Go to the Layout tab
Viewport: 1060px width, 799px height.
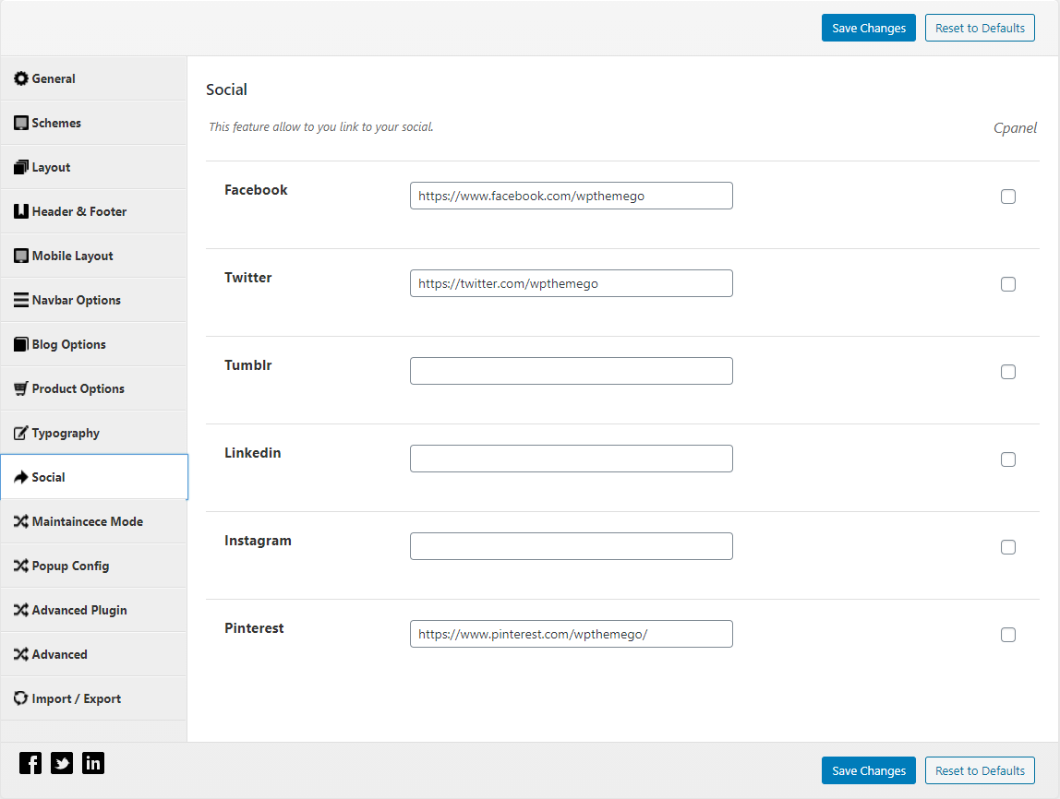[x=94, y=167]
